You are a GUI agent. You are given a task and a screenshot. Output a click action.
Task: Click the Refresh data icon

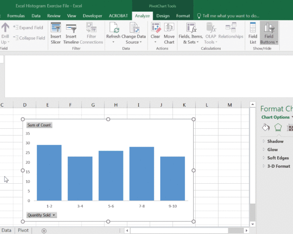pyautogui.click(x=114, y=28)
